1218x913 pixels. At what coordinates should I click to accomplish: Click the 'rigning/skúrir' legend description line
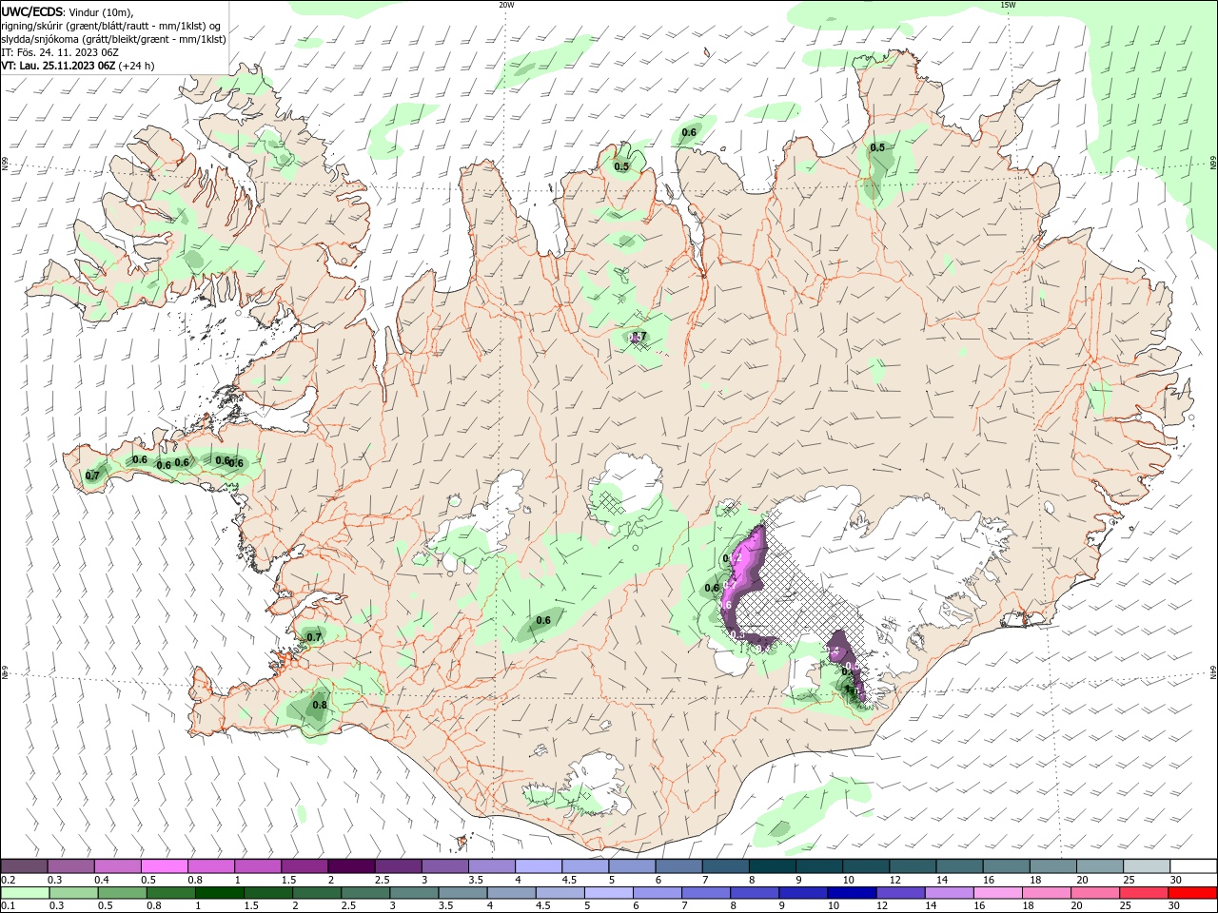pos(111,26)
